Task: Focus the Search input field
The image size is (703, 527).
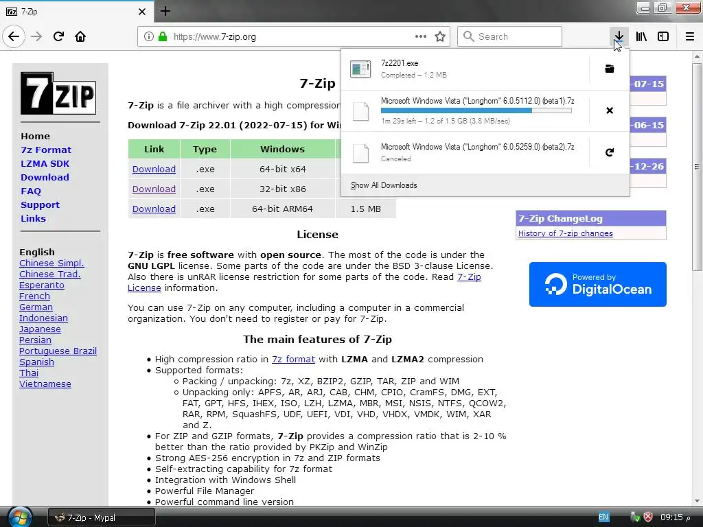Action: 510,36
